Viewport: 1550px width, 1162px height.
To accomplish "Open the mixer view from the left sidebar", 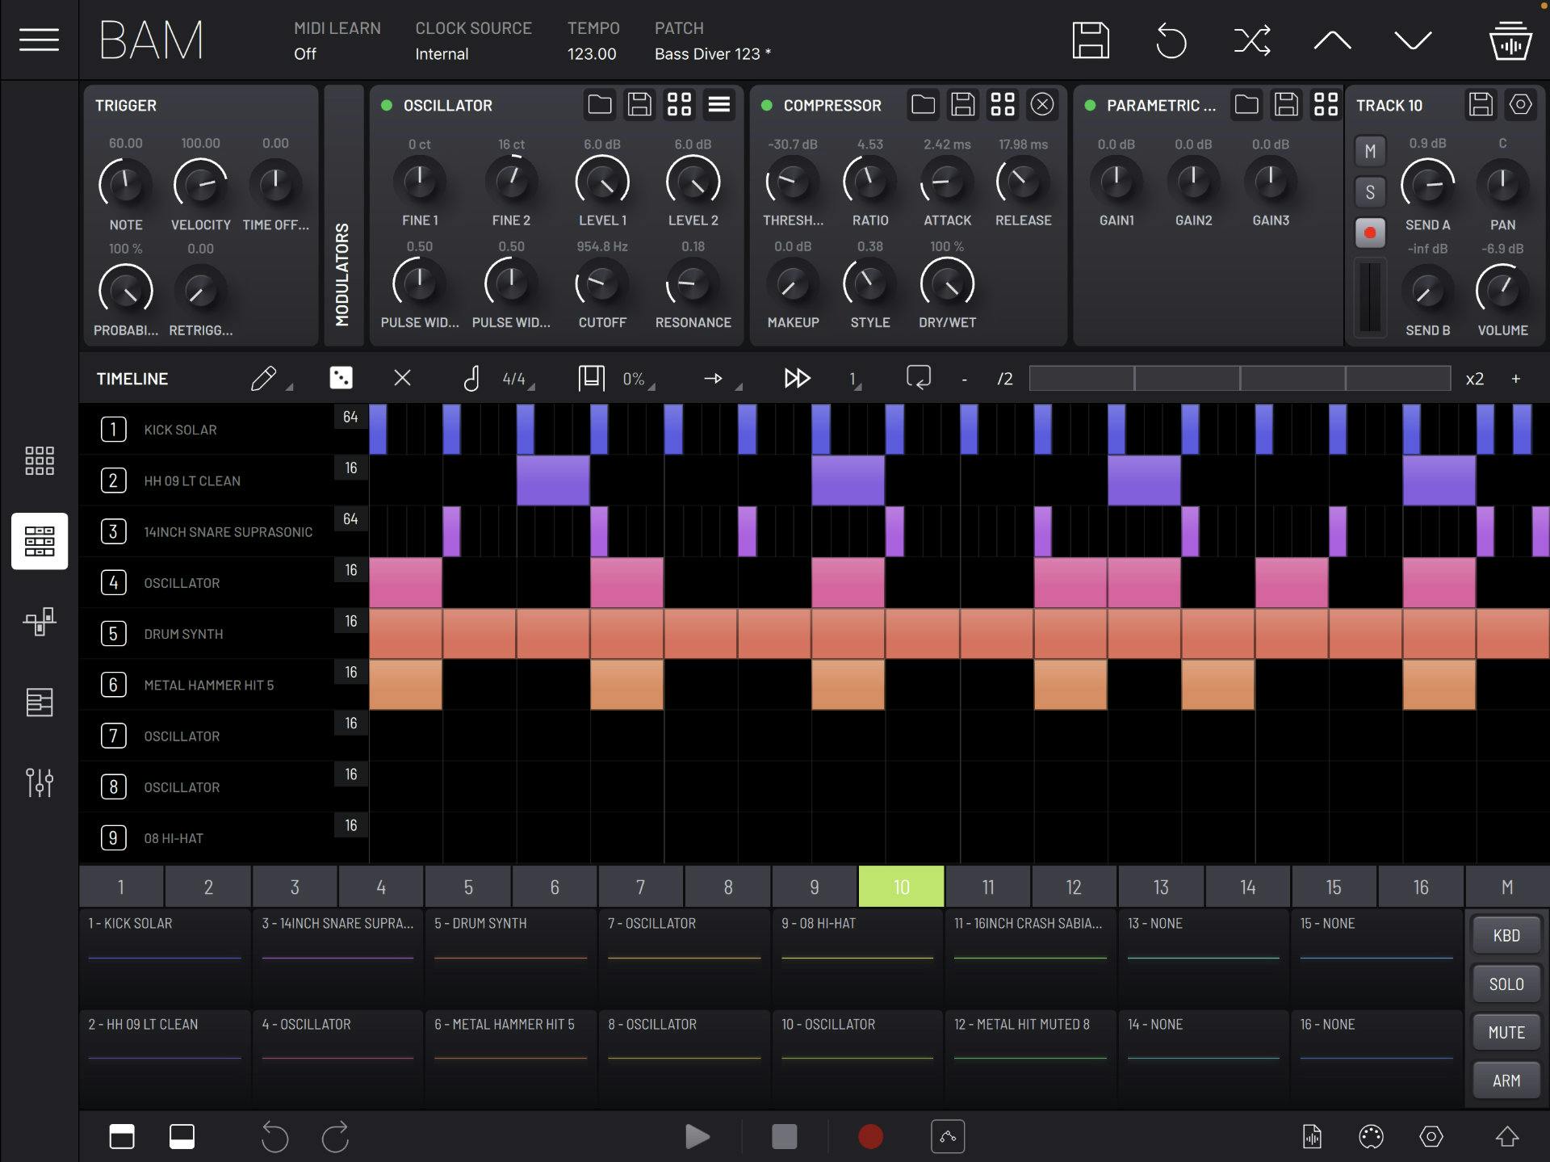I will [x=39, y=782].
